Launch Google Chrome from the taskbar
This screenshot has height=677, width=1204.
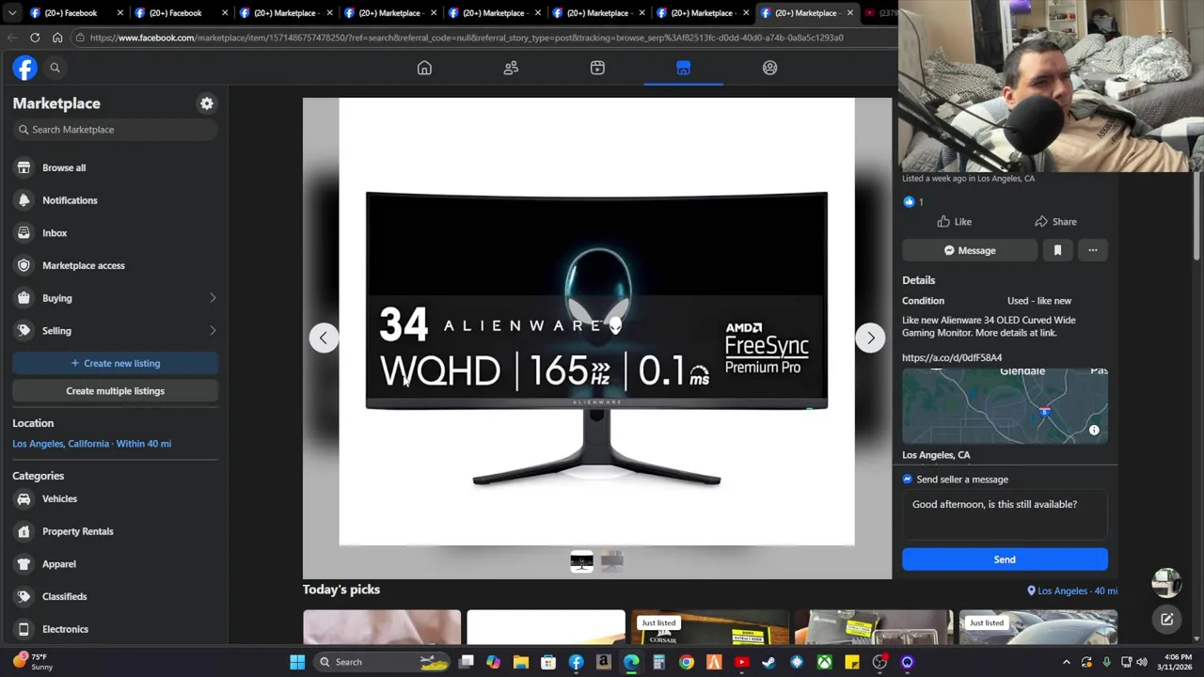(687, 662)
